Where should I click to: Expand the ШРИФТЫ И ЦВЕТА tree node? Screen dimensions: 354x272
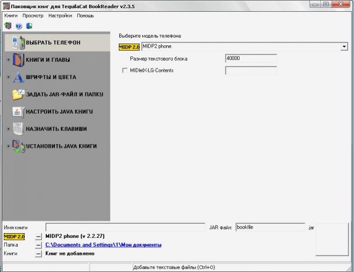(x=8, y=77)
